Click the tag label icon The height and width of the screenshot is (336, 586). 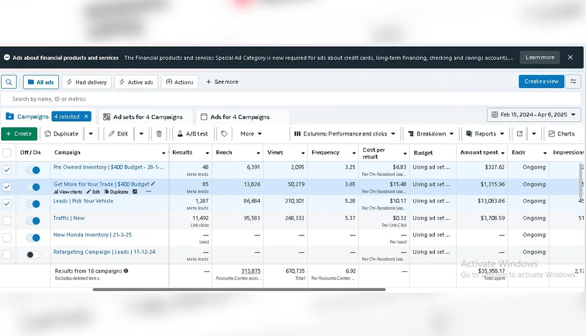tap(224, 134)
